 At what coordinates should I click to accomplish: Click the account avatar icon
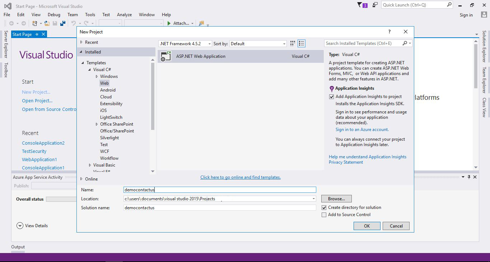pos(484,15)
